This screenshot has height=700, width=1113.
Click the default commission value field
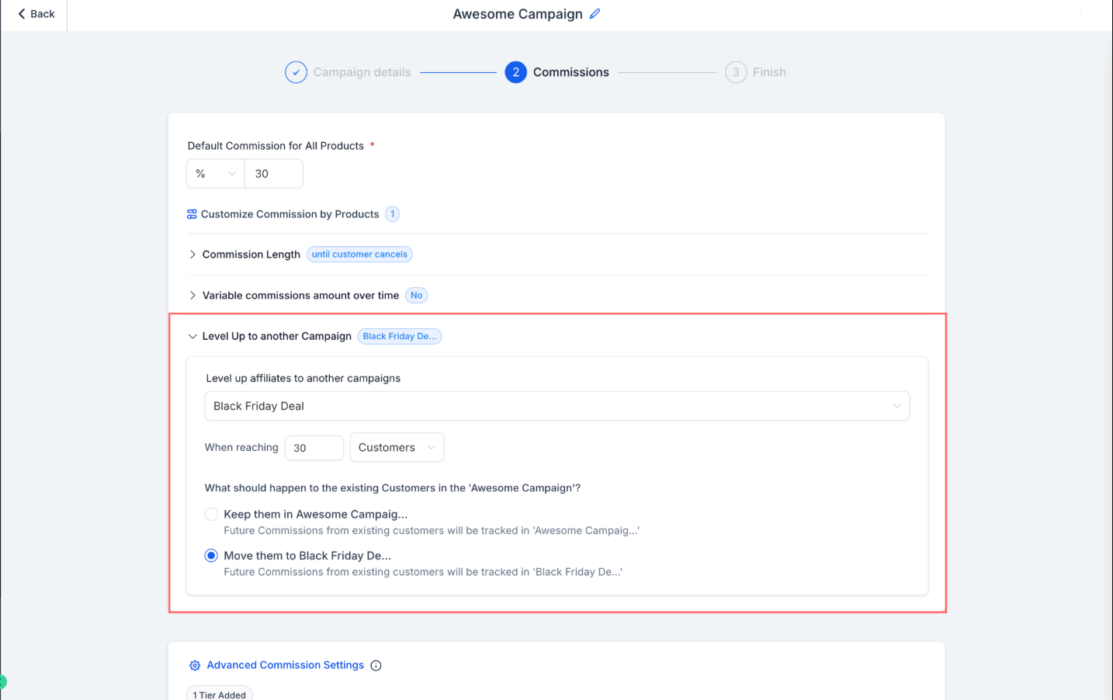coord(274,174)
